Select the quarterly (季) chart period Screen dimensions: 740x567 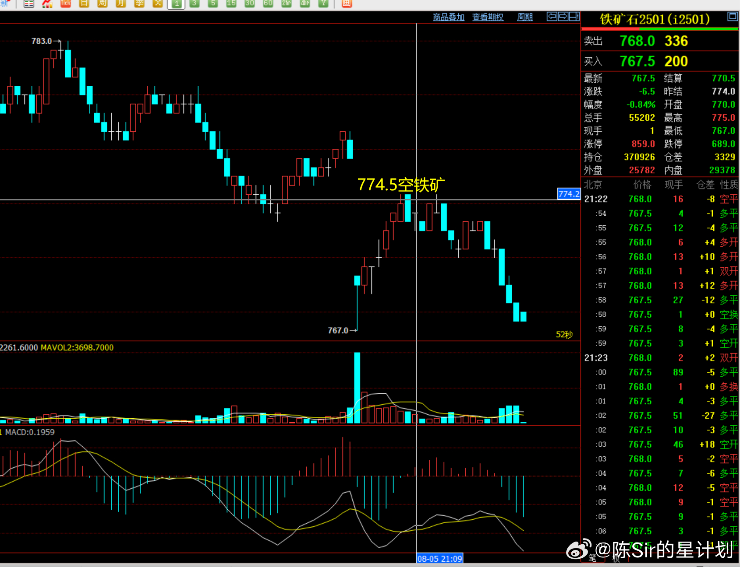tap(139, 3)
